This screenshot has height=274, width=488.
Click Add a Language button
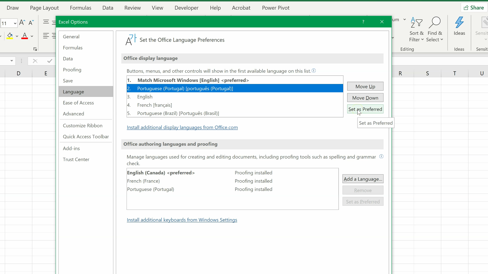coord(363,179)
